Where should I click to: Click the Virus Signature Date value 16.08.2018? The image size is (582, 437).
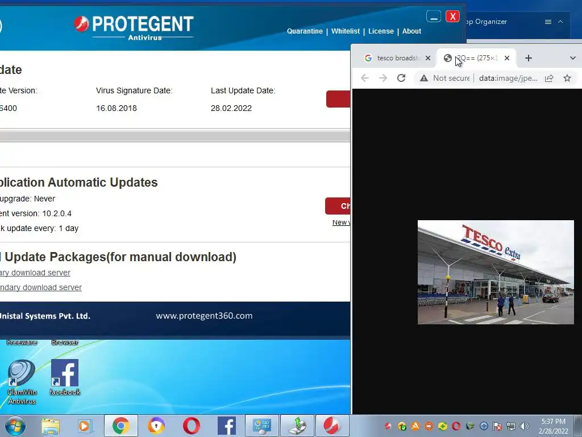coord(116,108)
